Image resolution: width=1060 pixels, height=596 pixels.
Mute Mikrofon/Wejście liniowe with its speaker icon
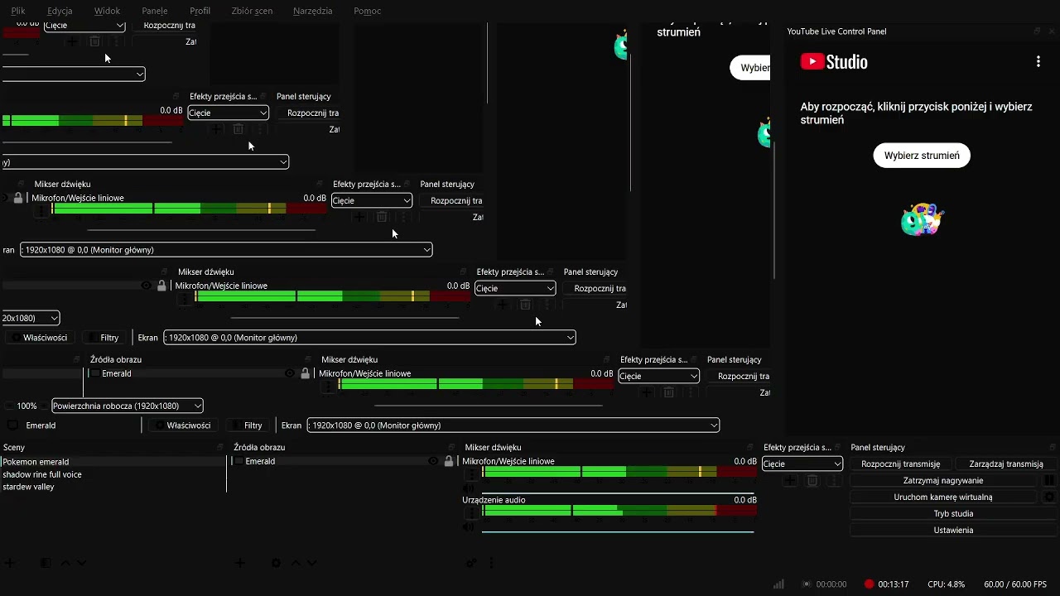point(469,488)
